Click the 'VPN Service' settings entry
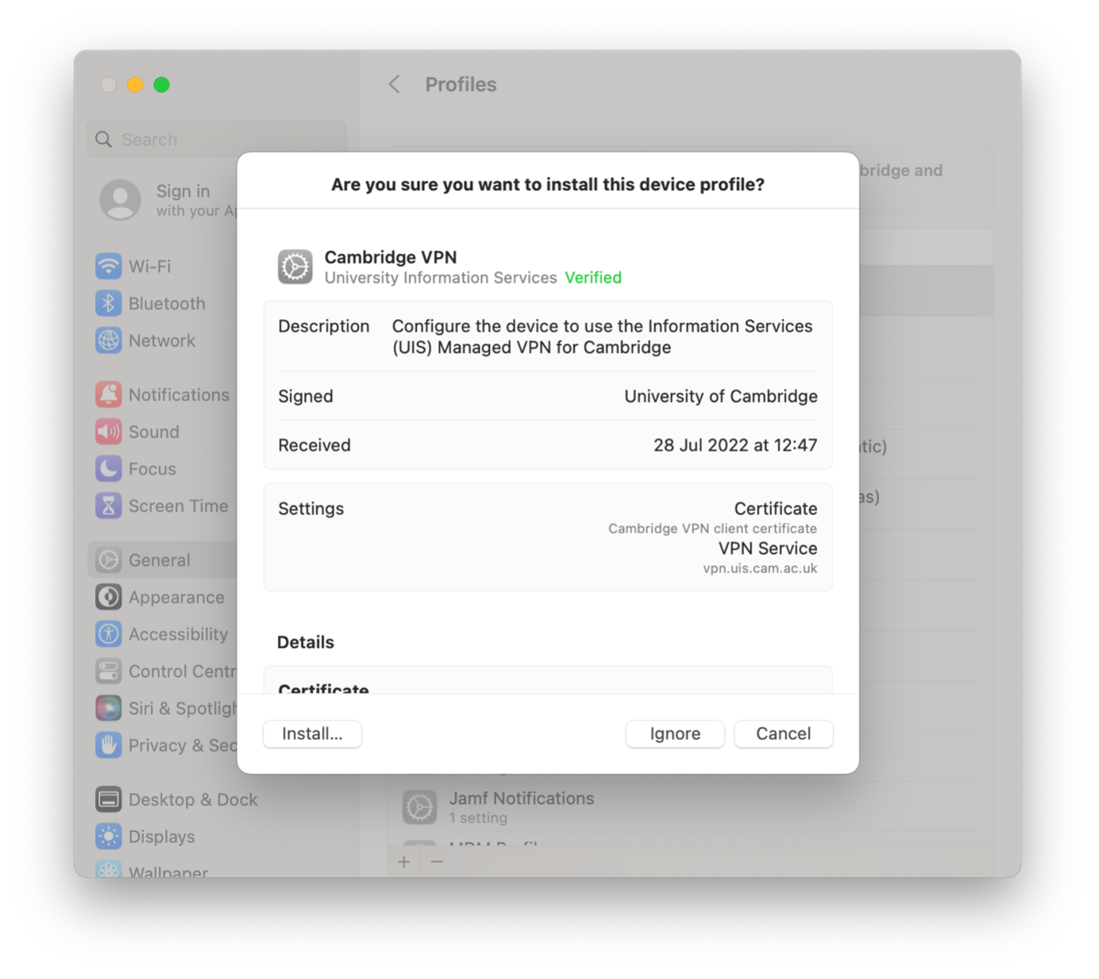Screen dimensions: 1099x979 (768, 548)
